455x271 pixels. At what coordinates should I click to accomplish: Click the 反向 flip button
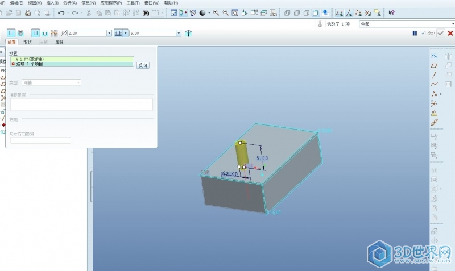coord(143,65)
